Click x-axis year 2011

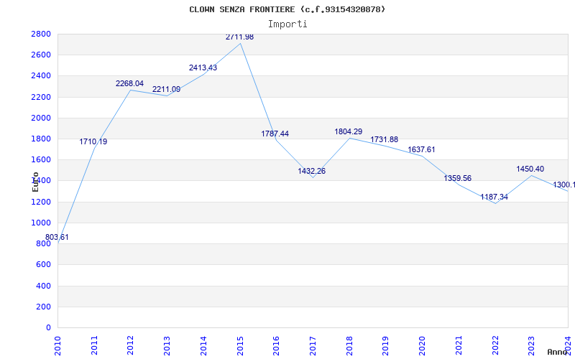(94, 346)
